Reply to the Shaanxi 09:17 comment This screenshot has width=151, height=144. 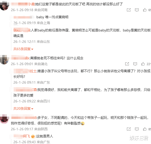click(x=137, y=129)
